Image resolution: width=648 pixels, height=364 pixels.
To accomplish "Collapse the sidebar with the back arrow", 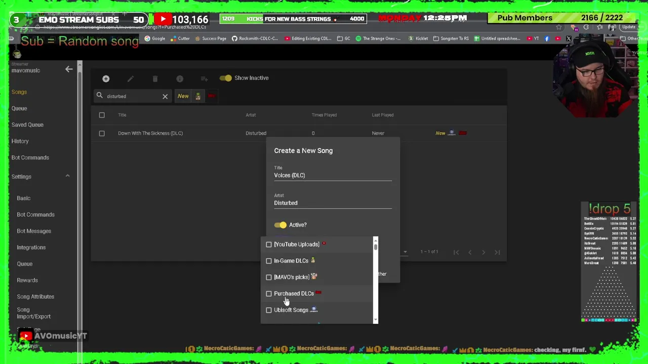I will point(69,69).
